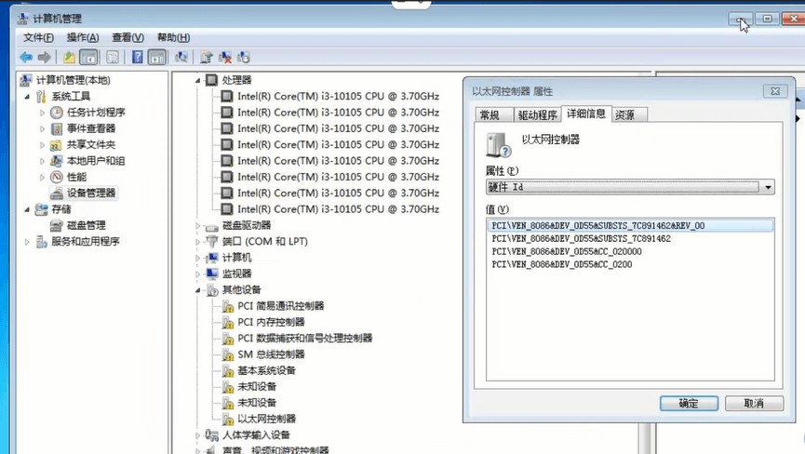Image resolution: width=805 pixels, height=454 pixels.
Task: Expand the 磁盘驱动器 node
Action: [x=197, y=226]
